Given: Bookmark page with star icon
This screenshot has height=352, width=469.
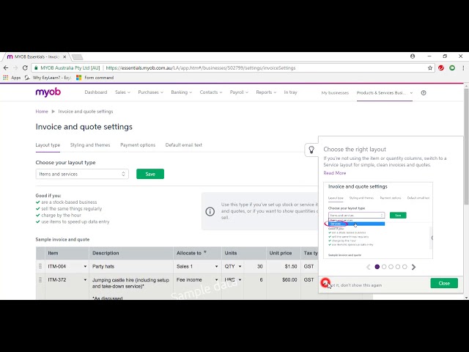Looking at the screenshot, I should (430, 68).
